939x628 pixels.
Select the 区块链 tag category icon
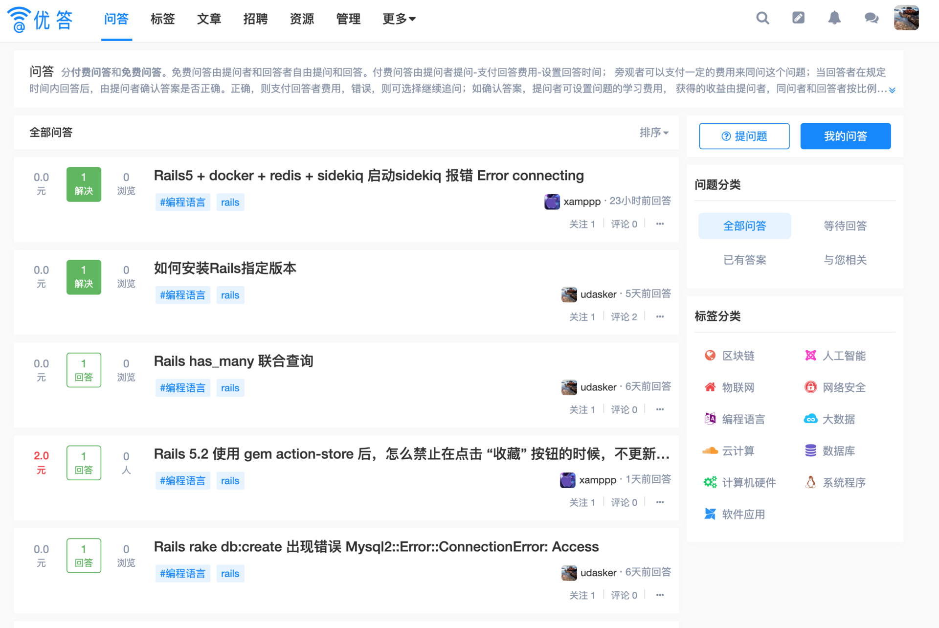tap(710, 356)
